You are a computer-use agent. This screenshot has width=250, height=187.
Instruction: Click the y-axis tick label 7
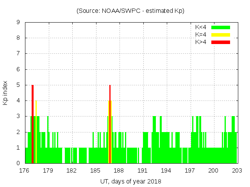[x=18, y=53]
